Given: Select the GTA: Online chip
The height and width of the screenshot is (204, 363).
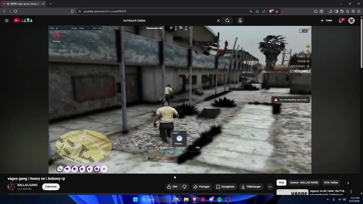Looking at the screenshot, I should click(331, 182).
